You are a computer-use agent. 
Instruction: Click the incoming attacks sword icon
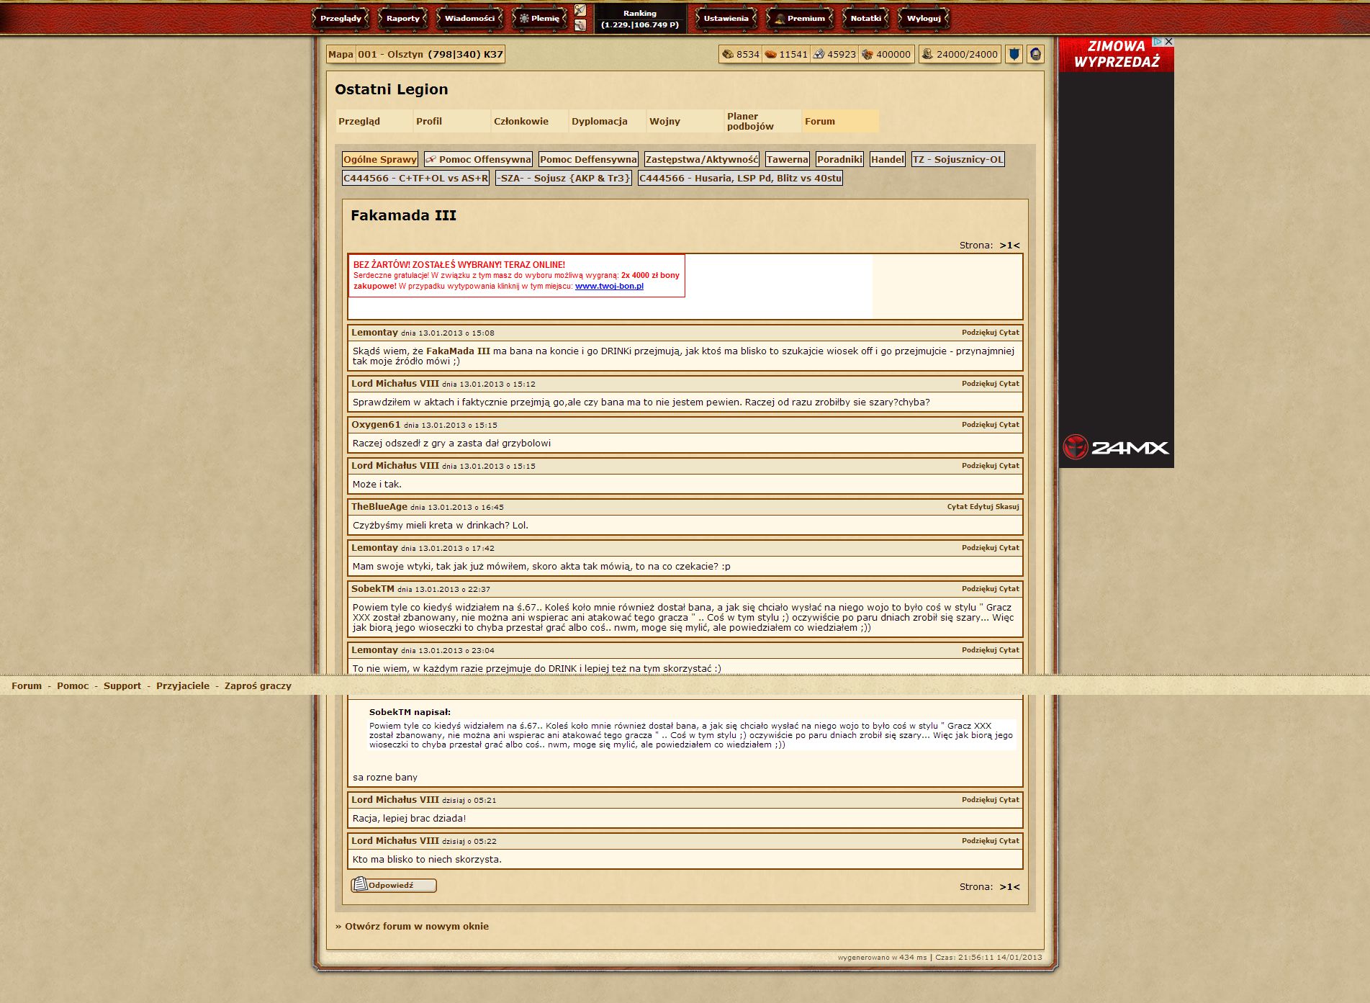click(x=580, y=10)
